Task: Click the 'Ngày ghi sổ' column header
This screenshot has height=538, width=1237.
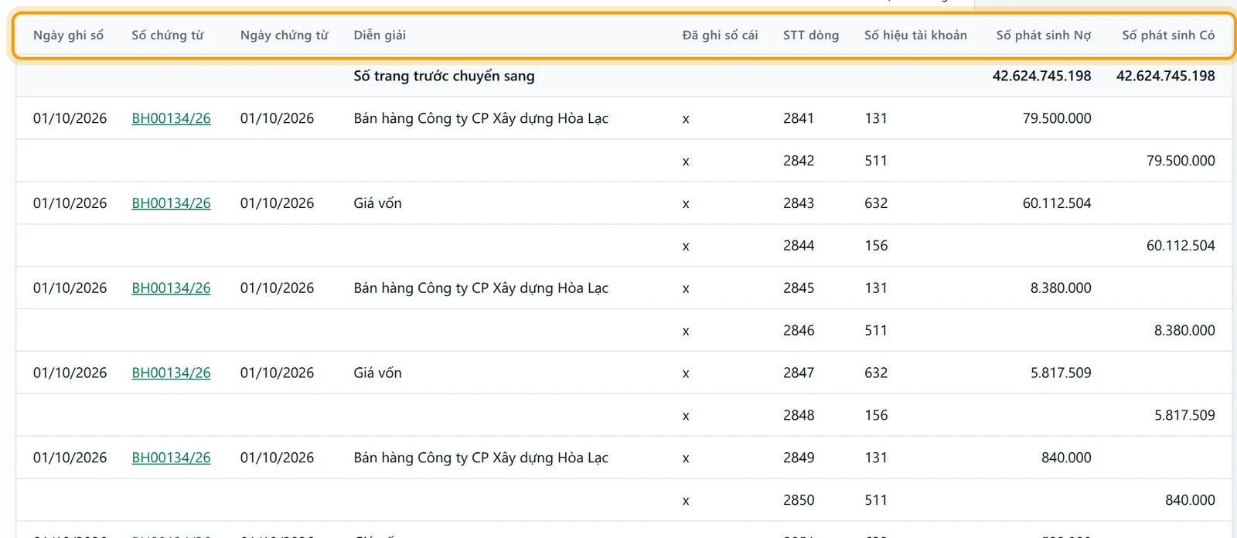Action: 68,36
